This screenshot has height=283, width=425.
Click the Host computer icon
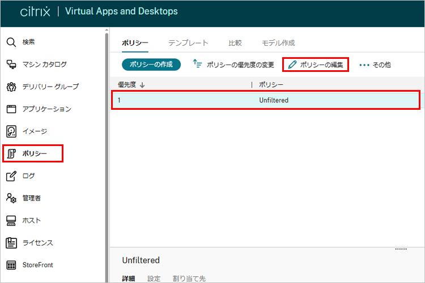point(11,220)
